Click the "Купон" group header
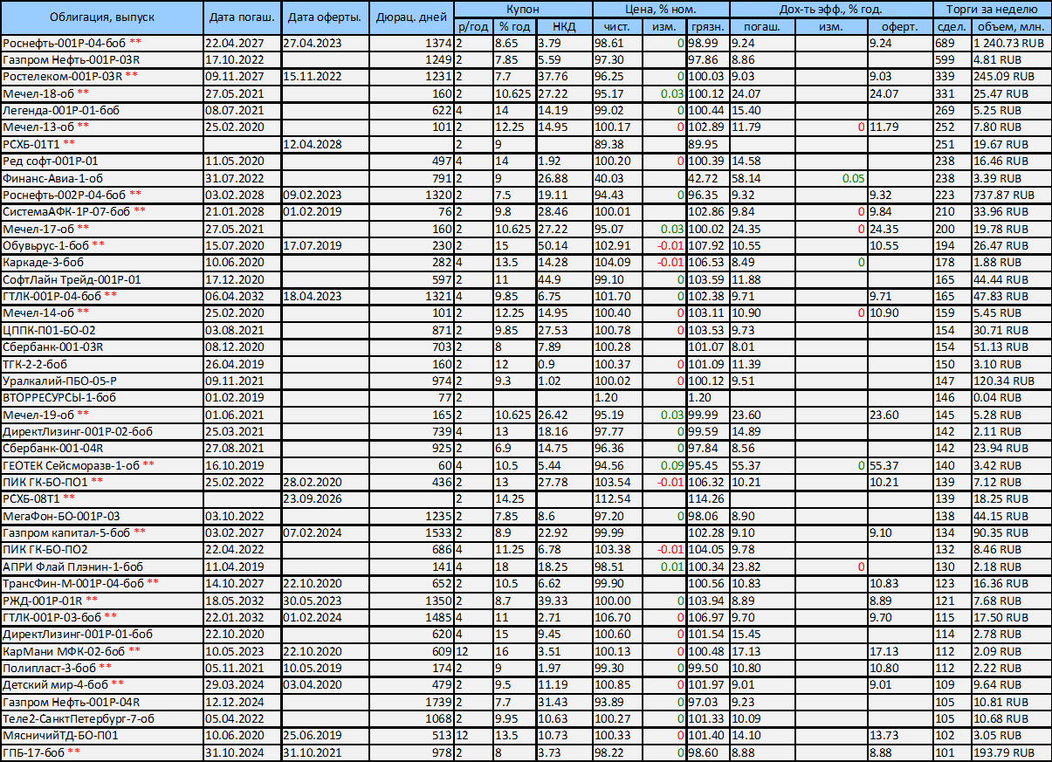This screenshot has width=1052, height=762. click(522, 9)
